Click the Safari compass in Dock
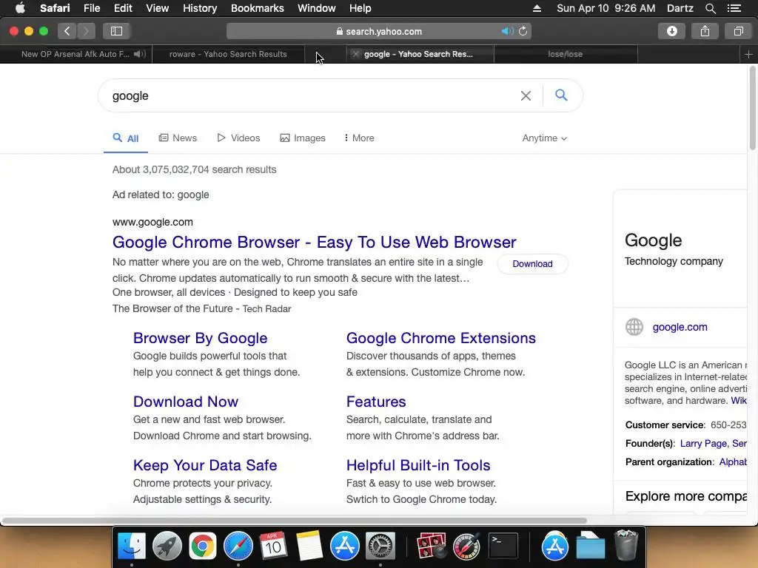 pos(238,546)
